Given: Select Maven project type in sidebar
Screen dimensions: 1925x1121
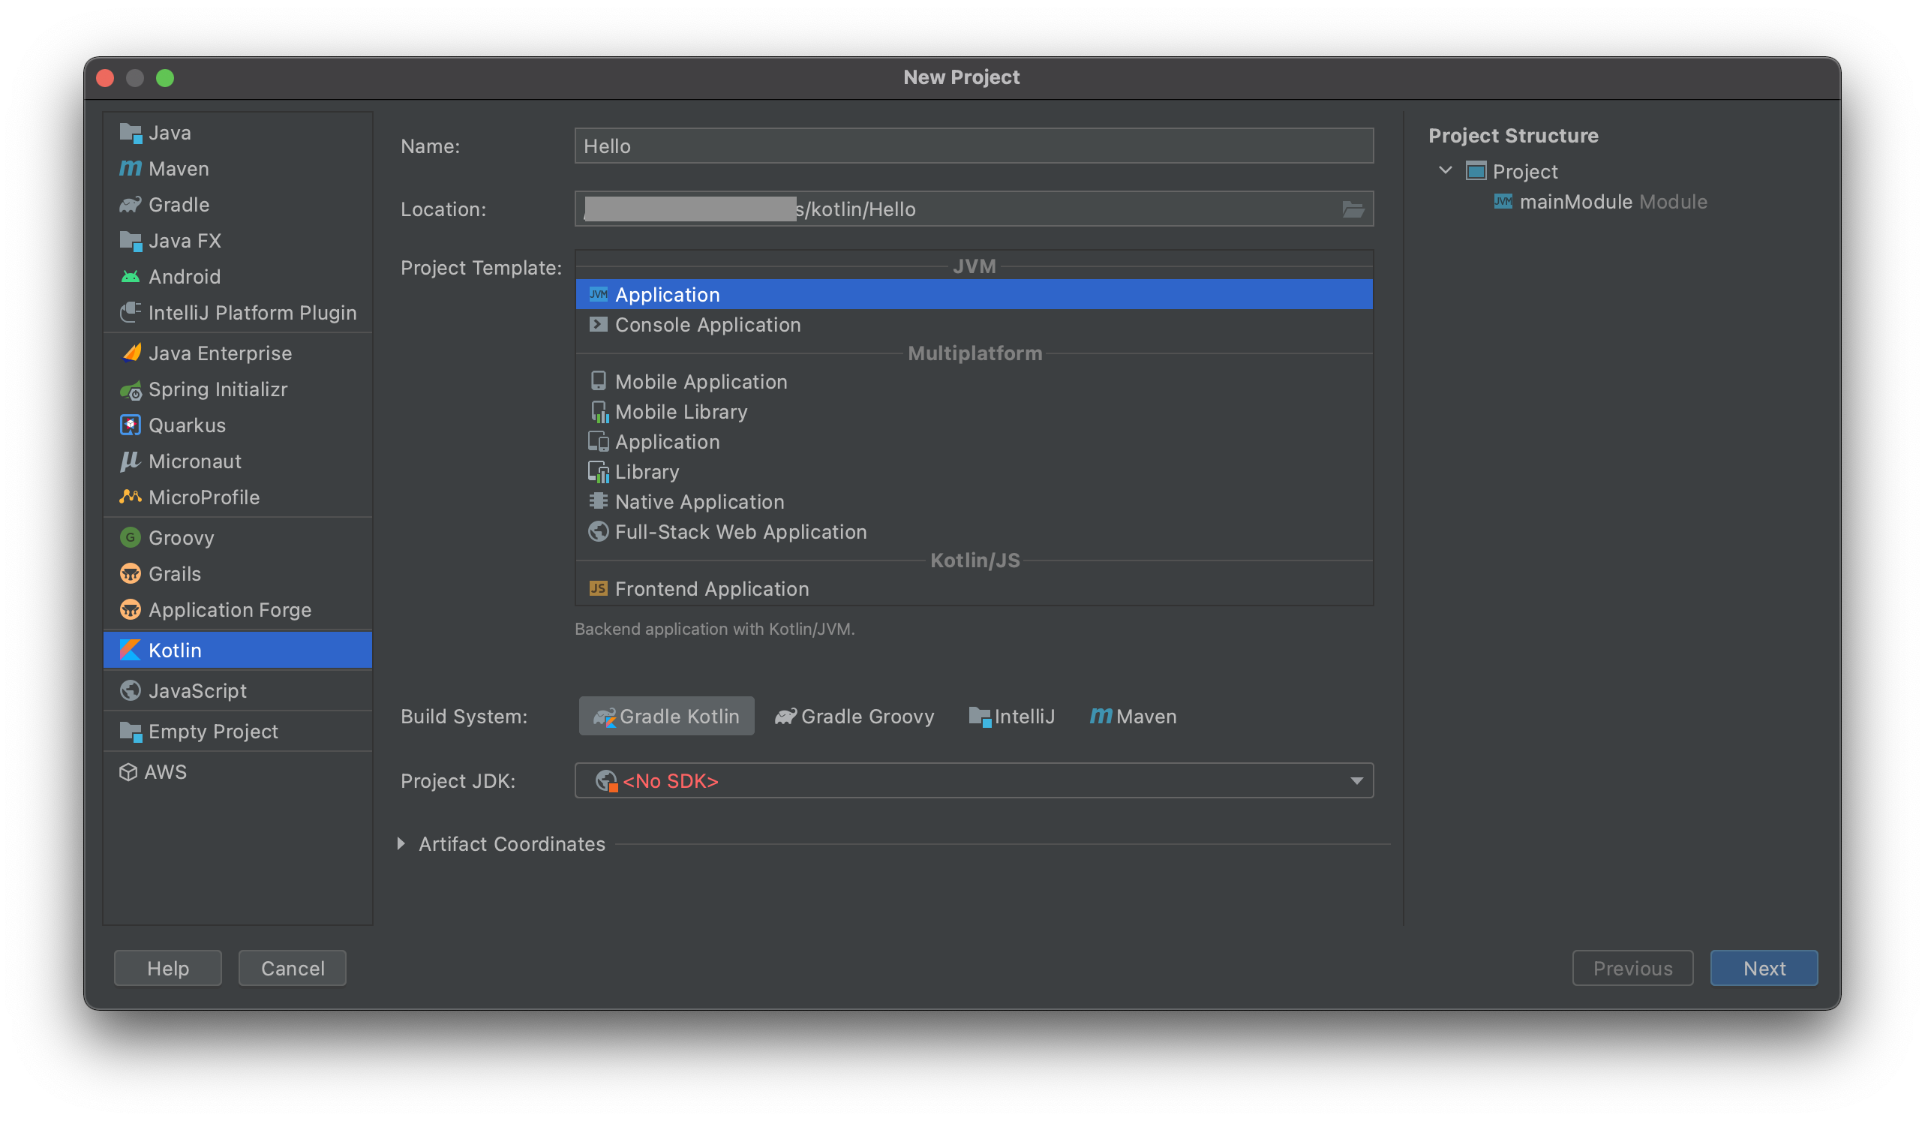Looking at the screenshot, I should (x=238, y=169).
